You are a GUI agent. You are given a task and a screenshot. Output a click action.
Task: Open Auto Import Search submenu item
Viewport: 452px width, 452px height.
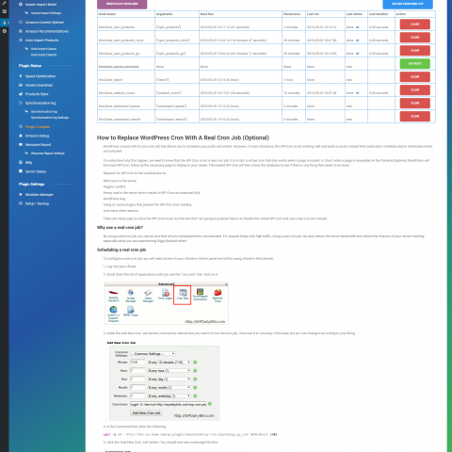tap(43, 55)
